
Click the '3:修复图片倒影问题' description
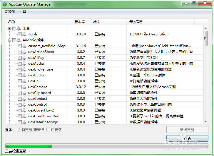[x=146, y=110]
